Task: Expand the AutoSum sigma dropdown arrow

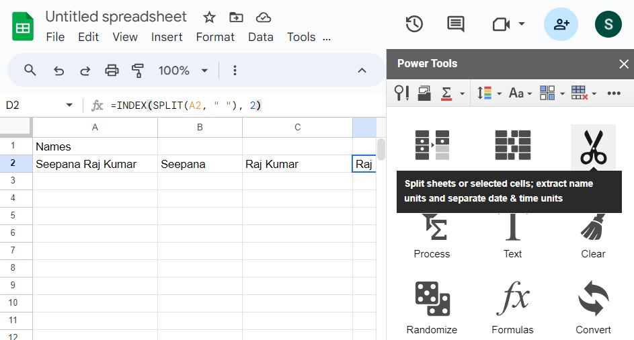Action: [x=463, y=93]
